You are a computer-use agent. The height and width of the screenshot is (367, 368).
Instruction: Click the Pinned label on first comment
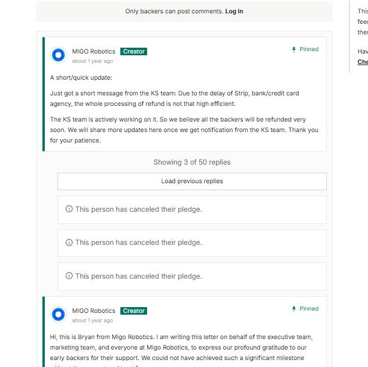pyautogui.click(x=309, y=49)
